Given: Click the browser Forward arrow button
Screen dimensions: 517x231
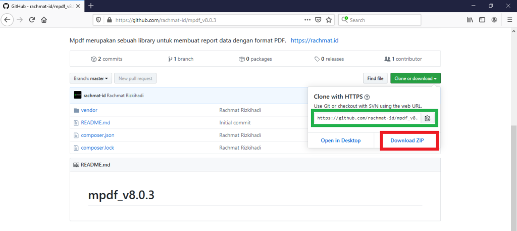Looking at the screenshot, I should click(x=20, y=20).
